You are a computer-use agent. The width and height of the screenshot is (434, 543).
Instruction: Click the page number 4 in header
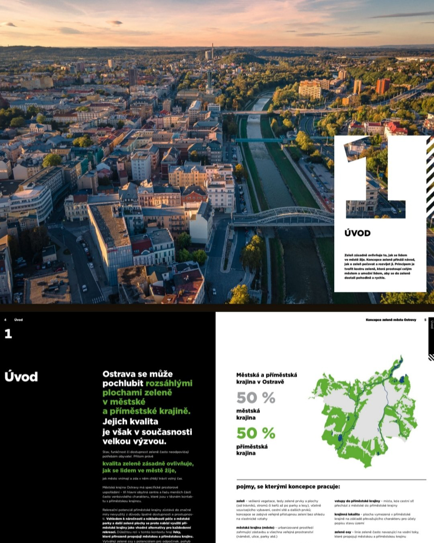click(x=5, y=320)
